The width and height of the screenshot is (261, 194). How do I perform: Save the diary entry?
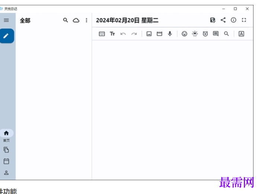click(x=213, y=20)
